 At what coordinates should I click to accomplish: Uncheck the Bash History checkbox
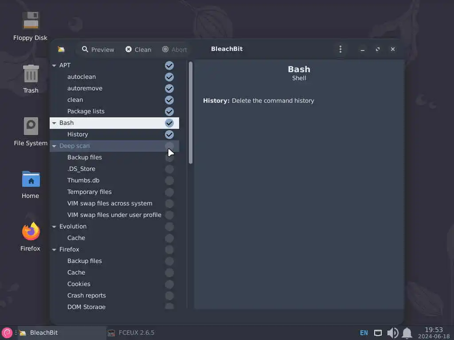point(169,135)
